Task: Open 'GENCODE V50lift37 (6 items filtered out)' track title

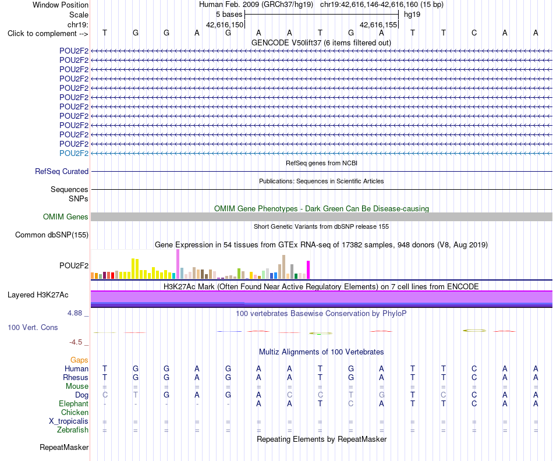Action: [321, 42]
